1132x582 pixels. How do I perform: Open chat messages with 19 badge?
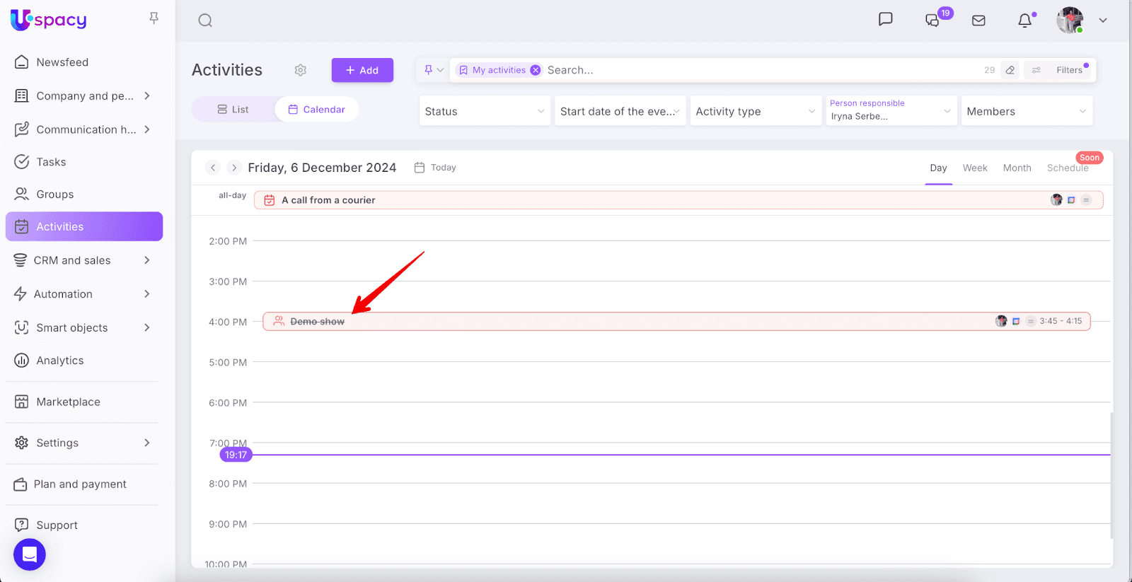click(x=932, y=21)
